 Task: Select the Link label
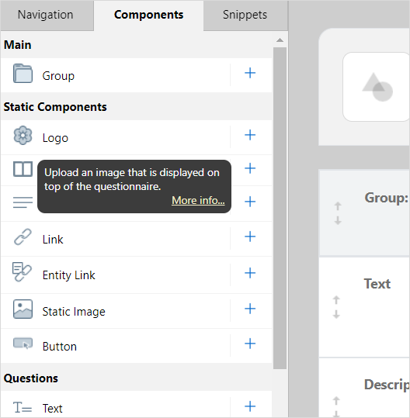click(x=53, y=240)
